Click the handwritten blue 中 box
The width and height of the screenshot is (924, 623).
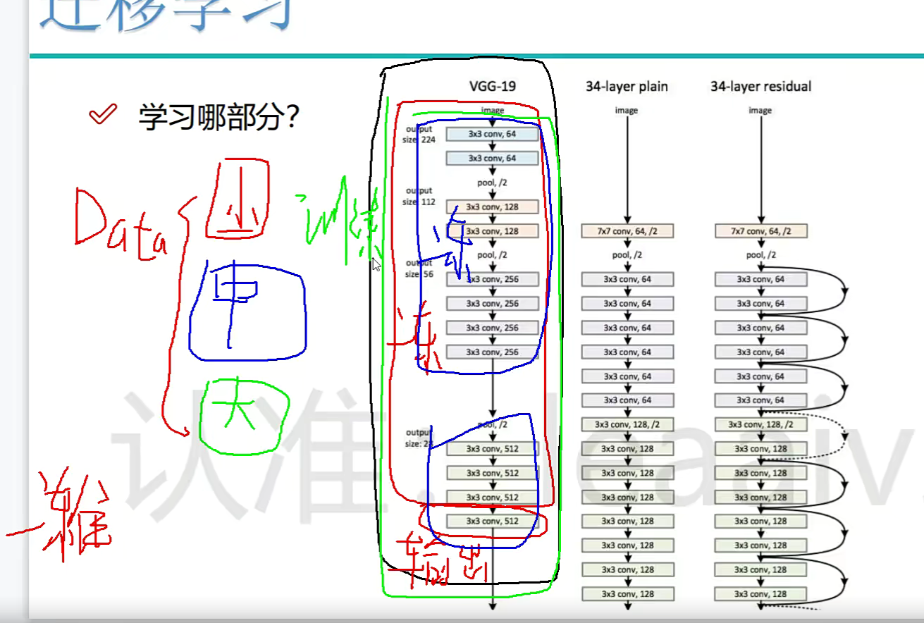pyautogui.click(x=246, y=309)
